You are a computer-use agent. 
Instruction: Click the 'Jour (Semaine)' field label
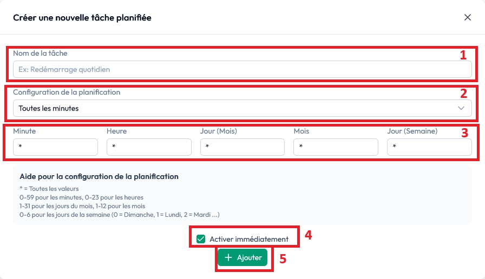click(412, 131)
